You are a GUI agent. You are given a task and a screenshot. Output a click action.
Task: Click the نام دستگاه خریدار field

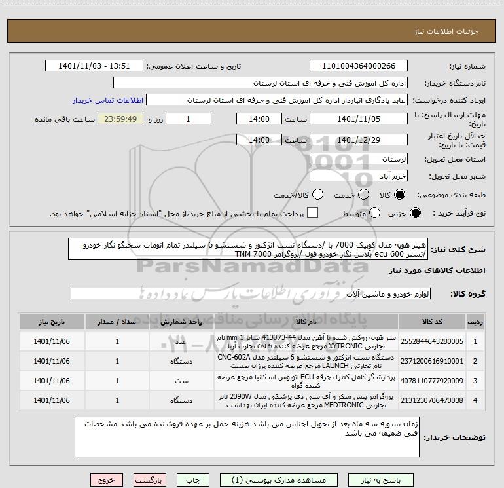(x=261, y=83)
